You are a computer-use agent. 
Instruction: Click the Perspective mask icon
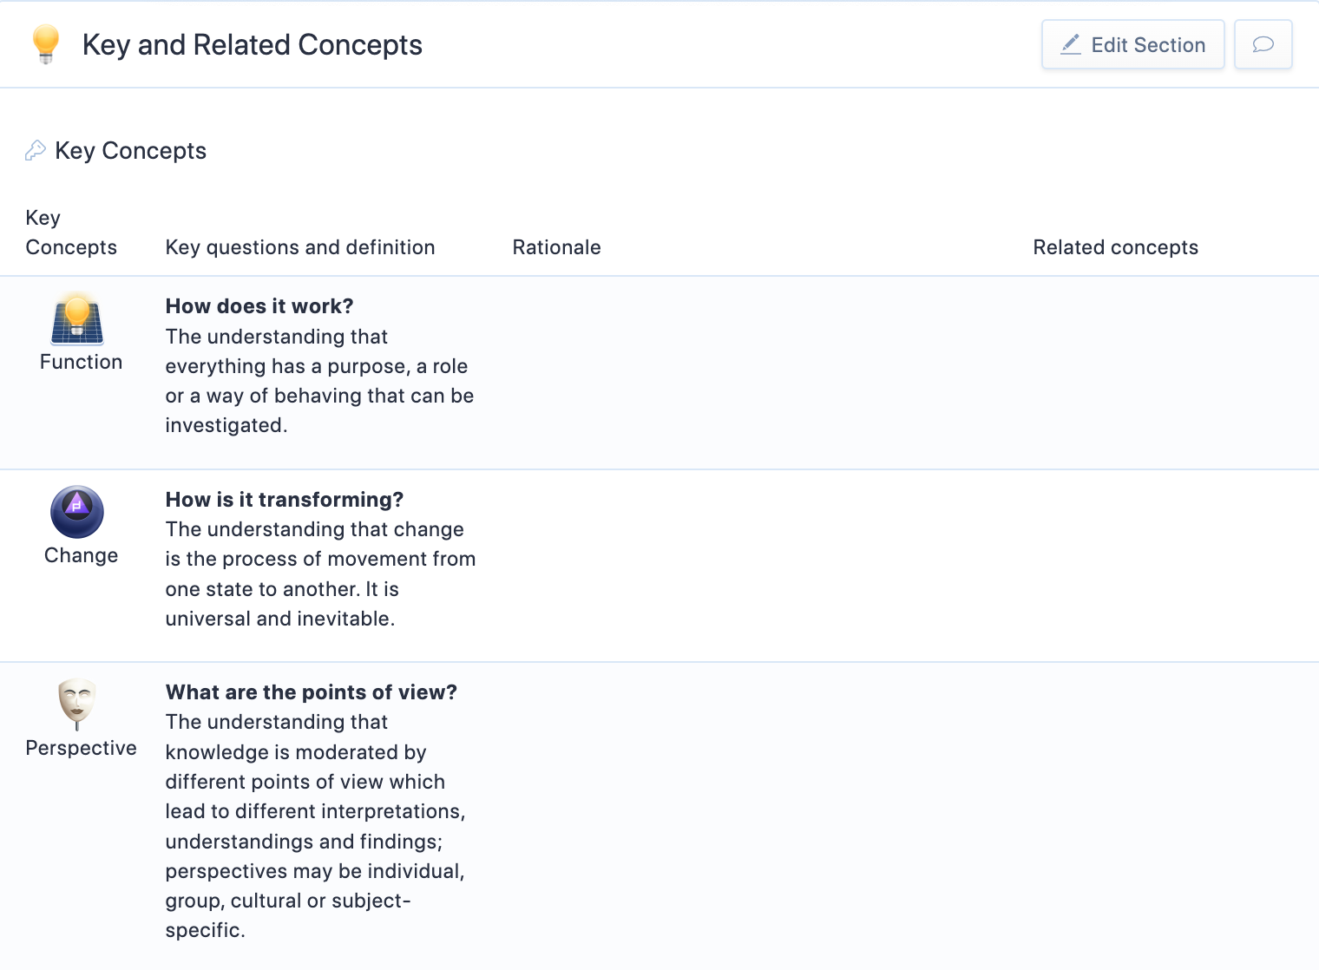77,704
